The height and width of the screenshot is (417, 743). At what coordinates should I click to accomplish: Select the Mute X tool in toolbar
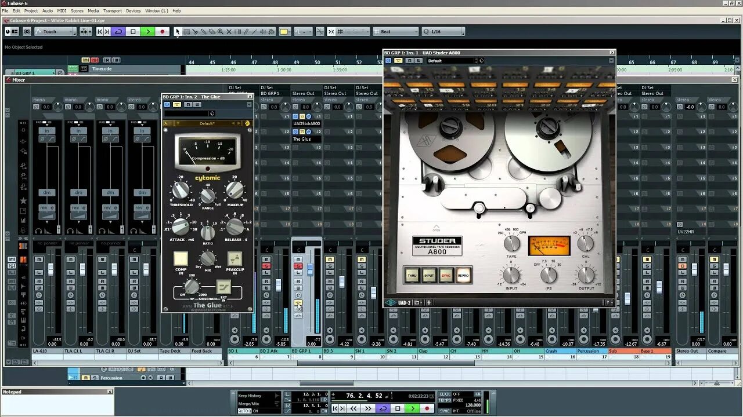coord(229,31)
